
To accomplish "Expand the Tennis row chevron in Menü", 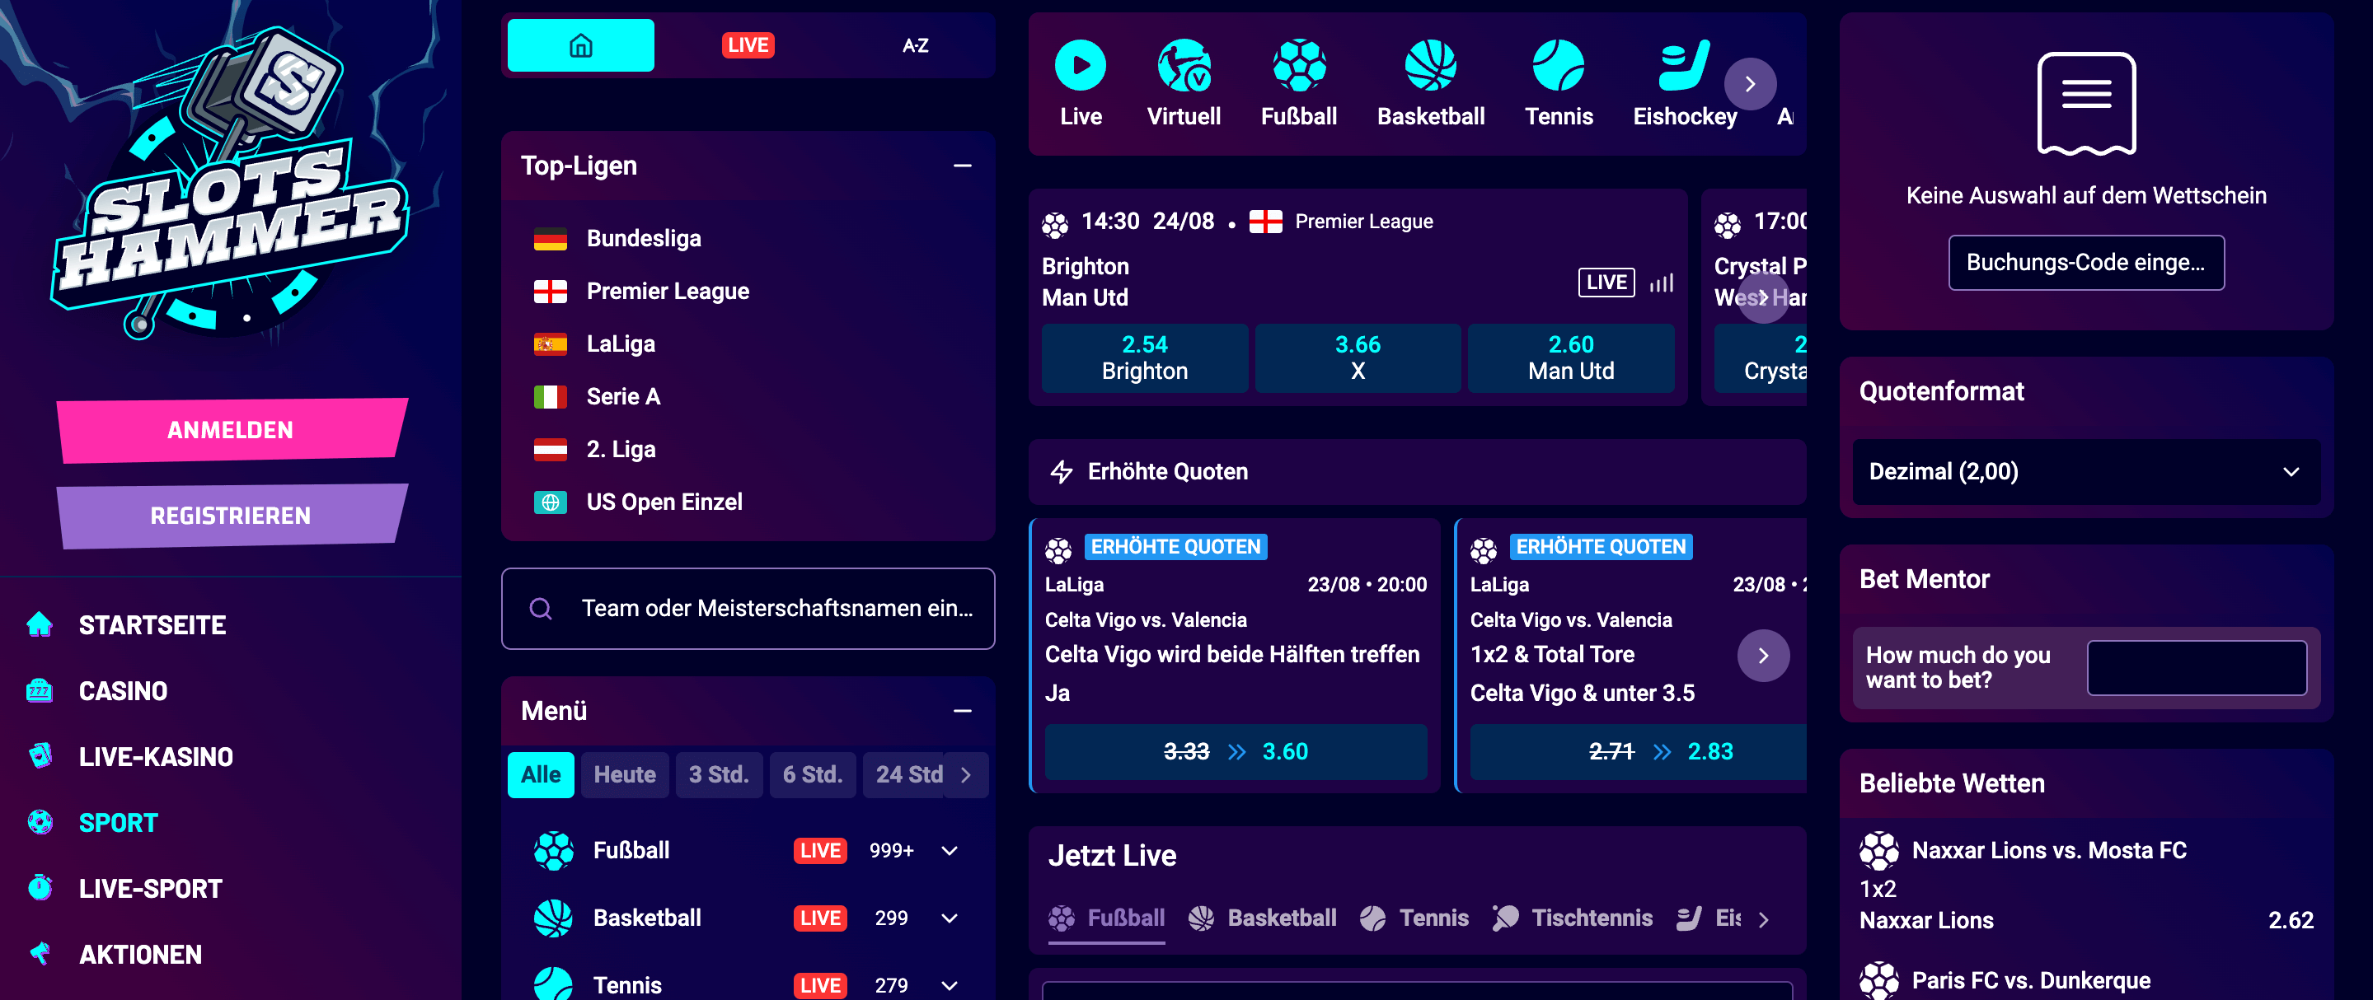I will click(950, 985).
